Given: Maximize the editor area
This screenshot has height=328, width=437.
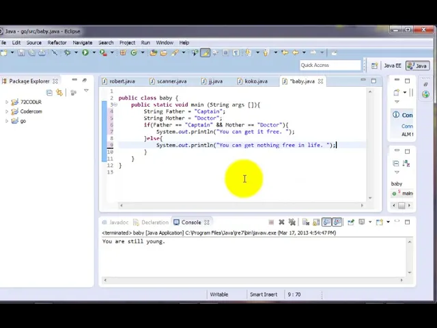Looking at the screenshot, I should 373,81.
